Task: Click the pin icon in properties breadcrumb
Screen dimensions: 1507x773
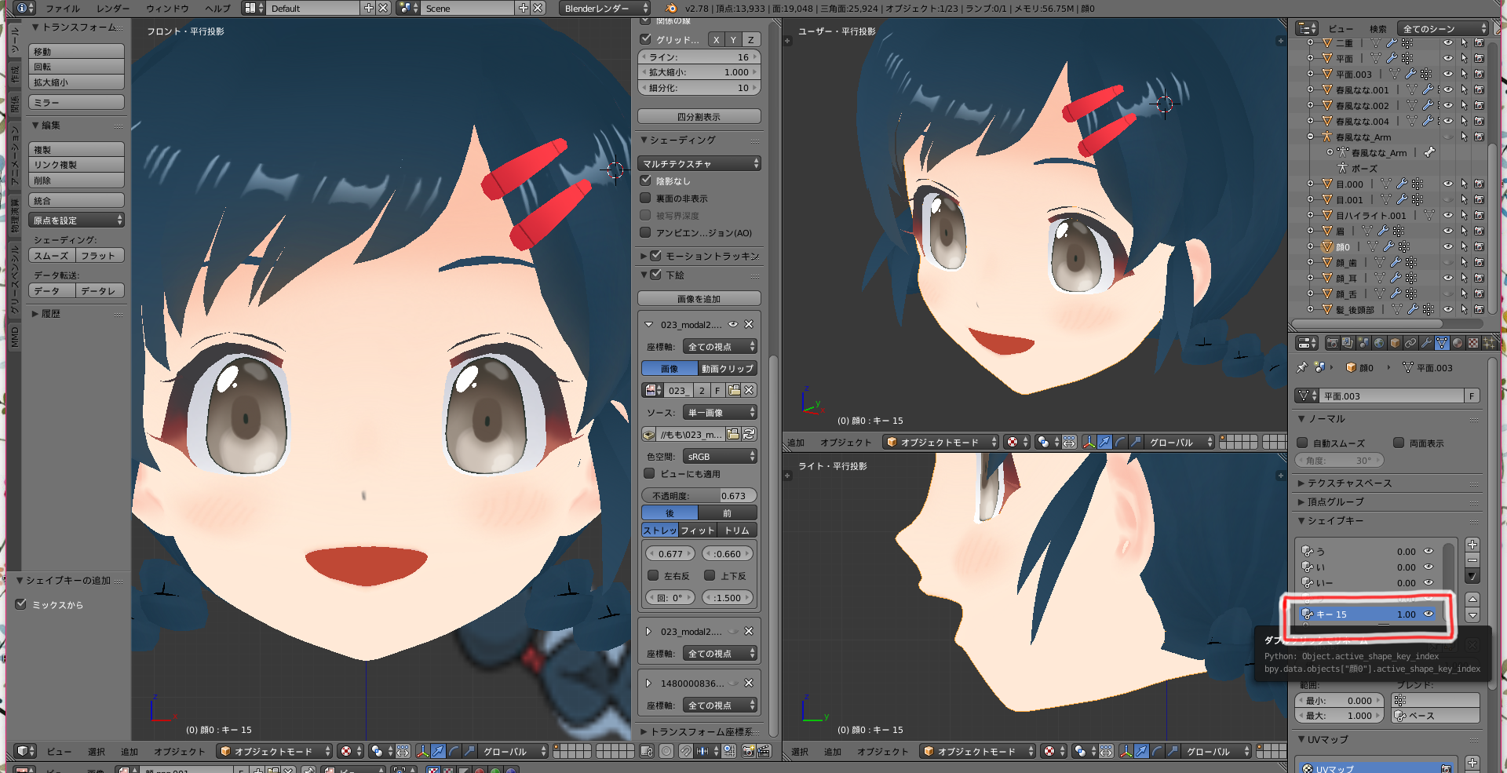Action: (1302, 367)
